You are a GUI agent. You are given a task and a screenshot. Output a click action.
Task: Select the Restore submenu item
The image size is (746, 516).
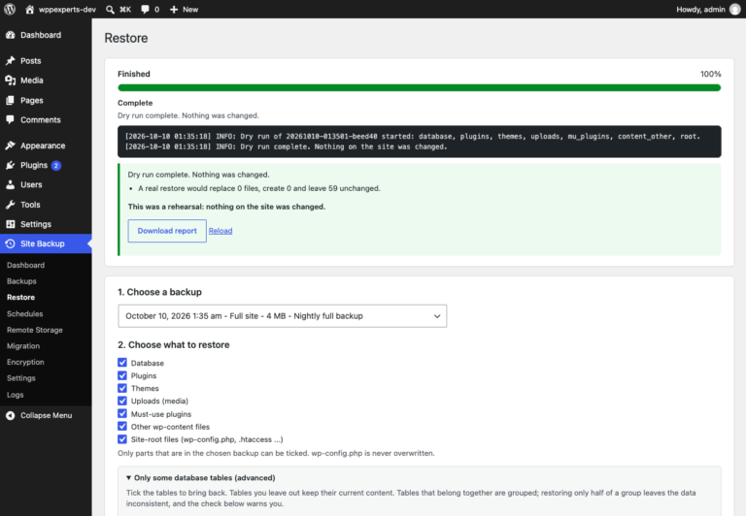click(21, 298)
